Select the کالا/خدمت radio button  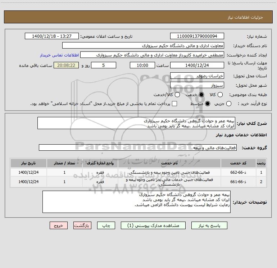(177, 95)
